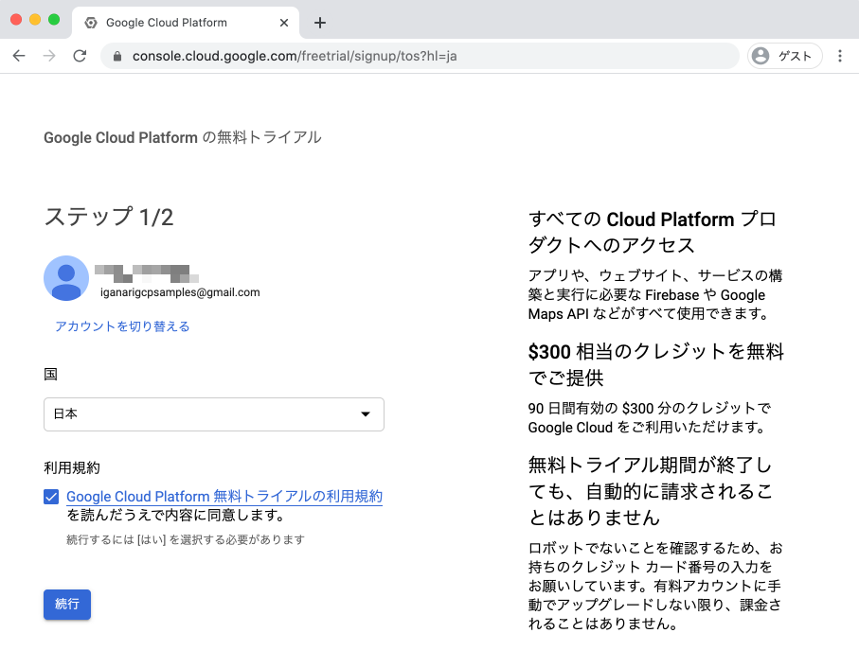The height and width of the screenshot is (668, 859).
Task: Click the すべての Cloud Platform プロダクト heading
Action: click(652, 232)
